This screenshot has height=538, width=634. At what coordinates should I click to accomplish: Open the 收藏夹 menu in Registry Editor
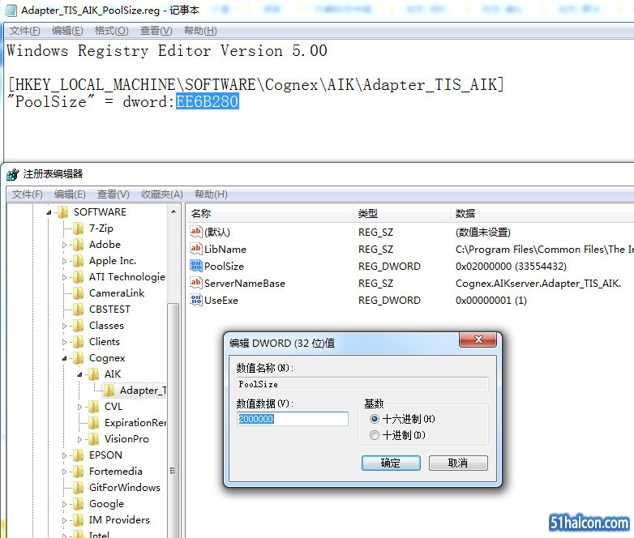click(161, 194)
